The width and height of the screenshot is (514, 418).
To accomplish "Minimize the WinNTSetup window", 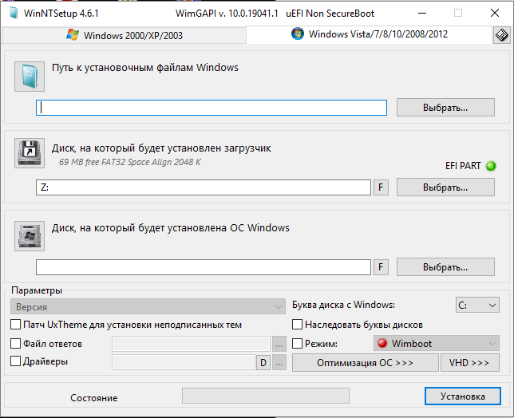I will pos(422,13).
